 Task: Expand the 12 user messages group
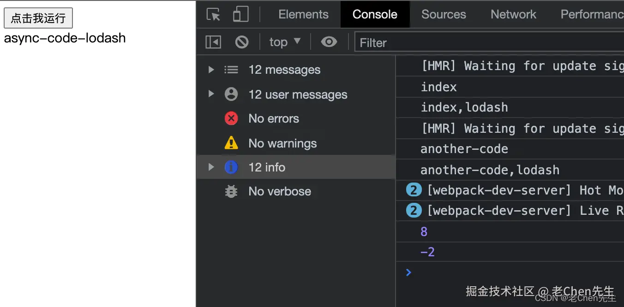[211, 94]
